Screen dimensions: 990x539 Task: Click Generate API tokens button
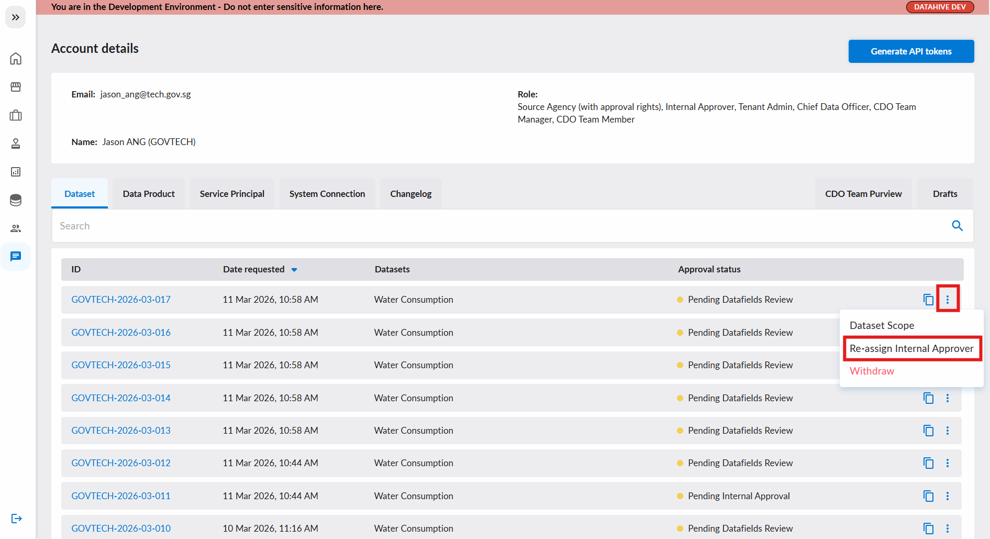[x=911, y=51]
